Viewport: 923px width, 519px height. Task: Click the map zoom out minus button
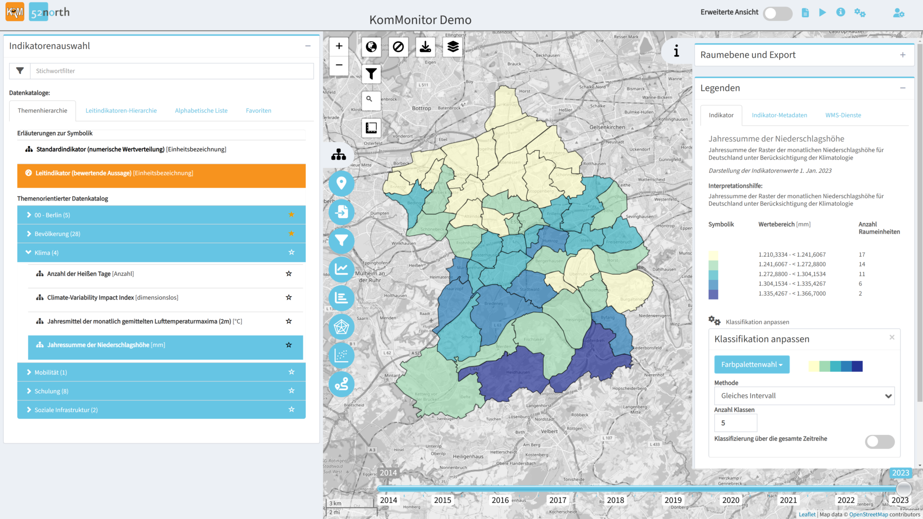[x=339, y=65]
